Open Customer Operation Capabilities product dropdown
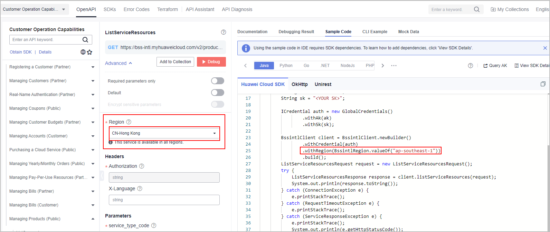Image resolution: width=550 pixels, height=232 pixels. click(x=35, y=9)
